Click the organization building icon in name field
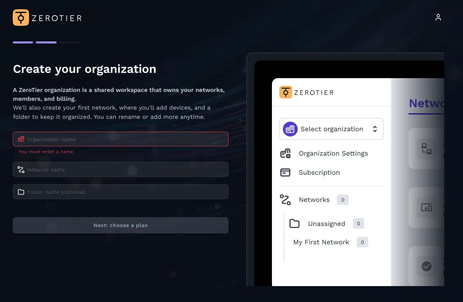 (21, 139)
